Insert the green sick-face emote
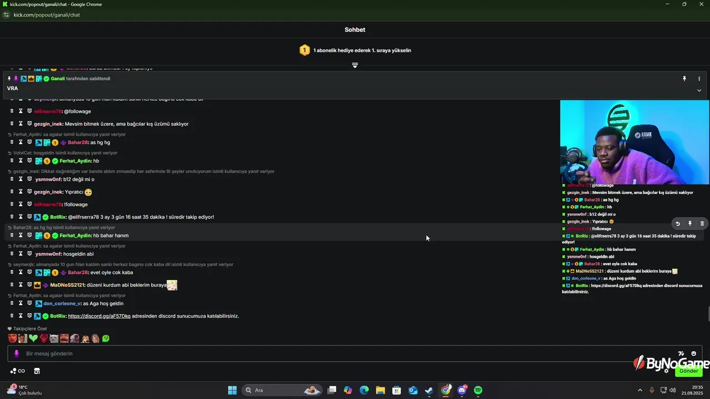 tap(106, 338)
